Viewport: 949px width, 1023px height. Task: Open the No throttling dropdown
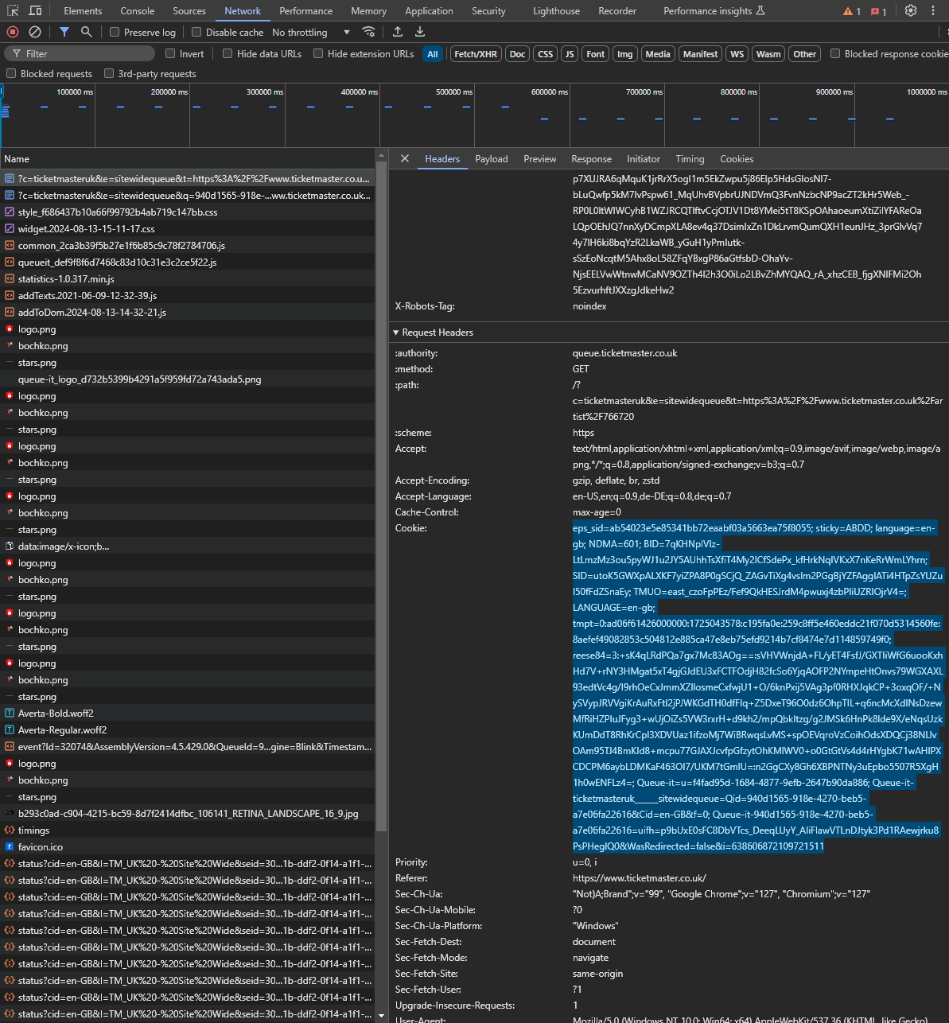pyautogui.click(x=310, y=33)
